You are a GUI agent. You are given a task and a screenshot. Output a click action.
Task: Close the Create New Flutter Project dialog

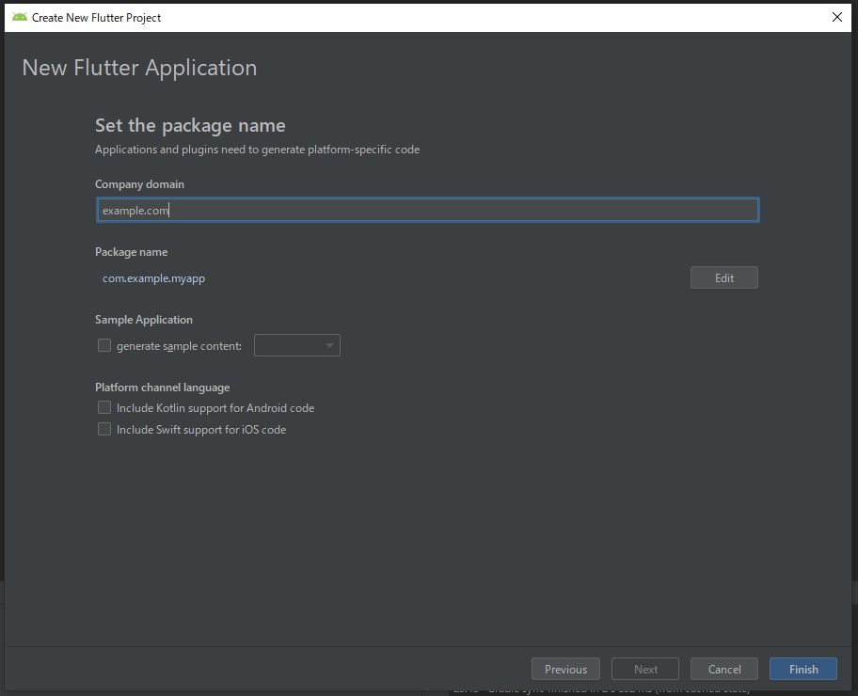(x=836, y=17)
